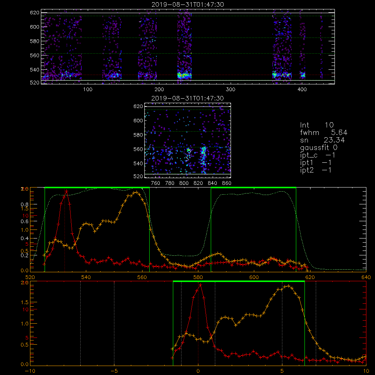The image size is (375, 375).
Task: Click x-axis label 540 below spectrum plot
Action: click(86, 277)
